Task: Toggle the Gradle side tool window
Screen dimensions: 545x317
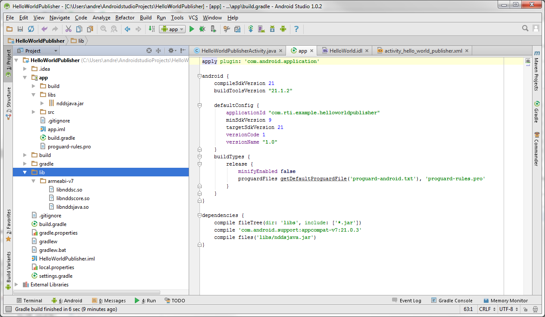Action: (x=536, y=112)
